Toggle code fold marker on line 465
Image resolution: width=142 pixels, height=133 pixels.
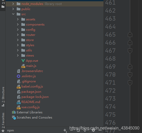(130, 35)
